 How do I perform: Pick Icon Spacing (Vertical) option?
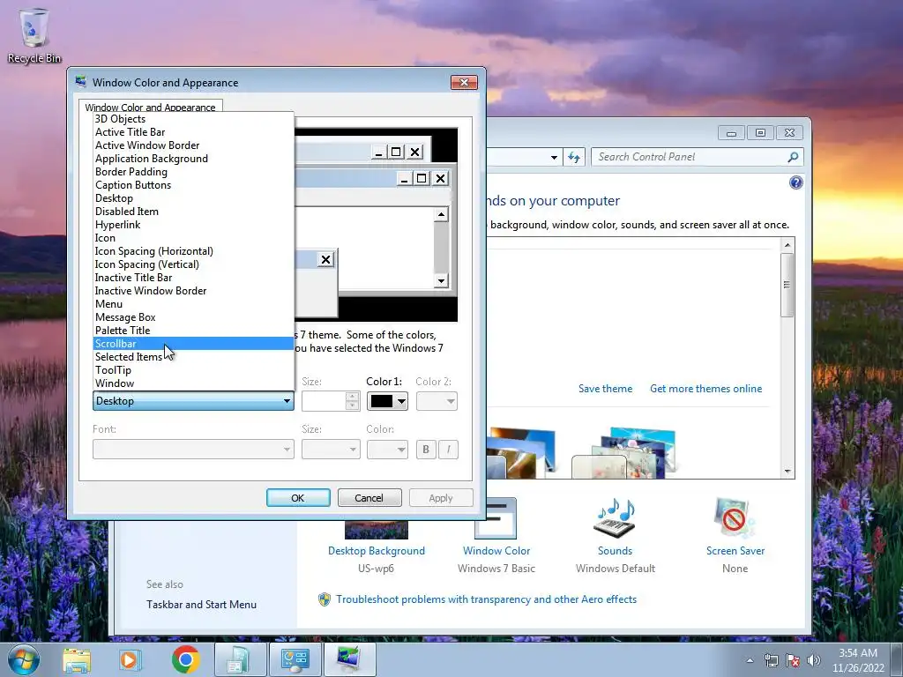point(193,264)
